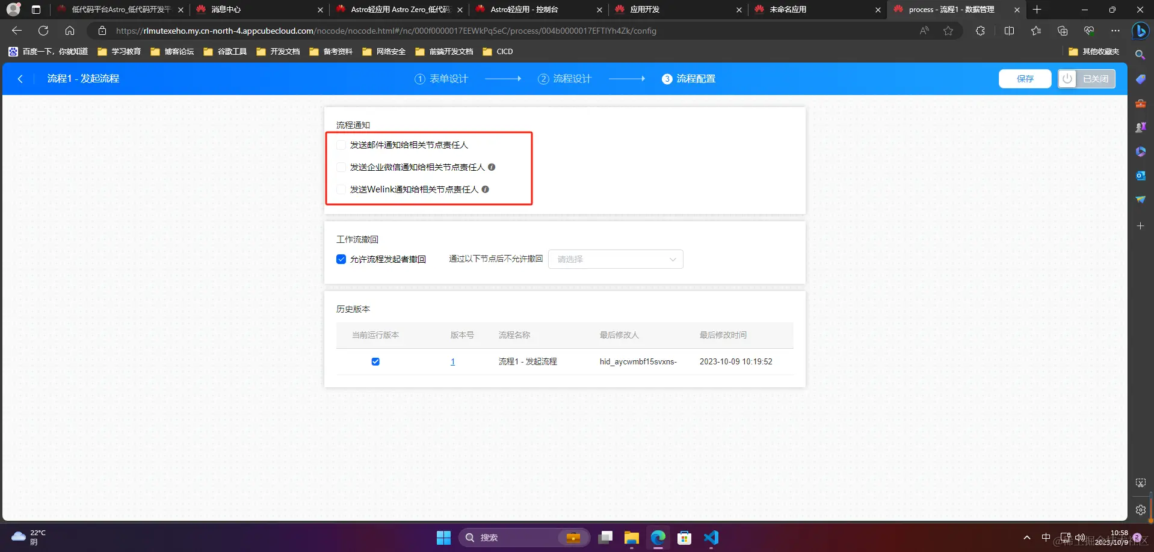
Task: Select step 3 流程配置
Action: coord(688,79)
